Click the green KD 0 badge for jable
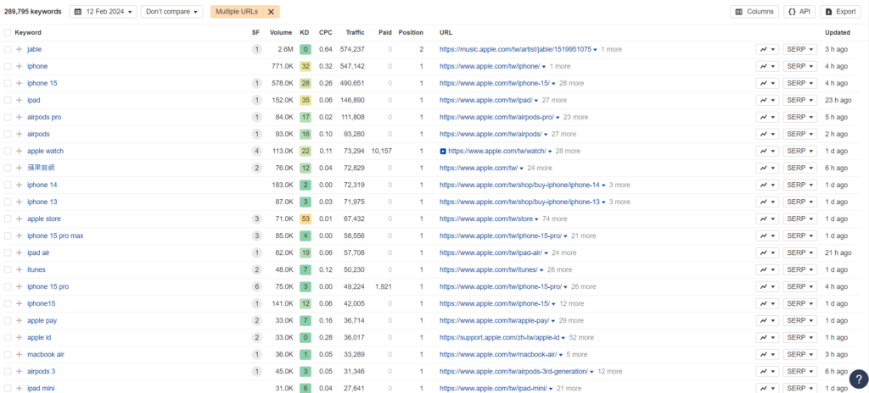This screenshot has width=869, height=393. (x=305, y=49)
